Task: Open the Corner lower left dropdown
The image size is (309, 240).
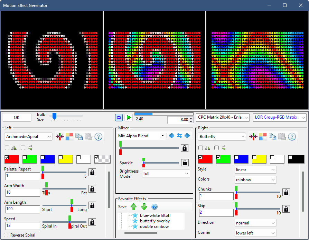Action: (x=255, y=233)
